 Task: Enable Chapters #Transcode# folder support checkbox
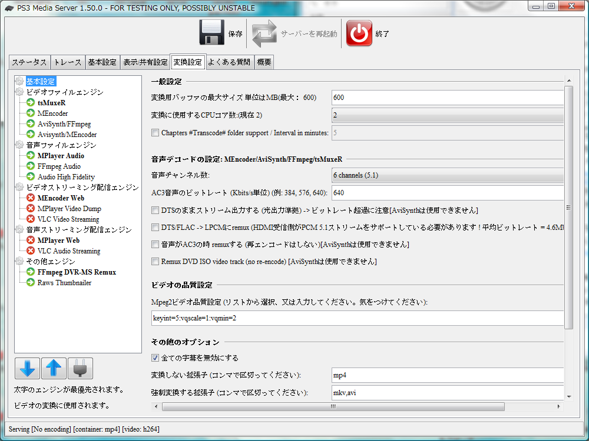click(x=155, y=132)
